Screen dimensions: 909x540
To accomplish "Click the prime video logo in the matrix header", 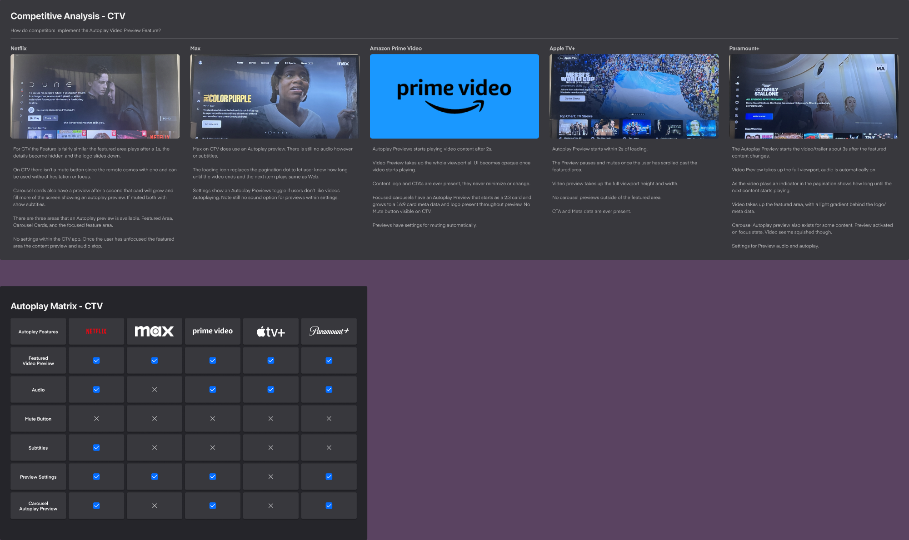I will 212,331.
